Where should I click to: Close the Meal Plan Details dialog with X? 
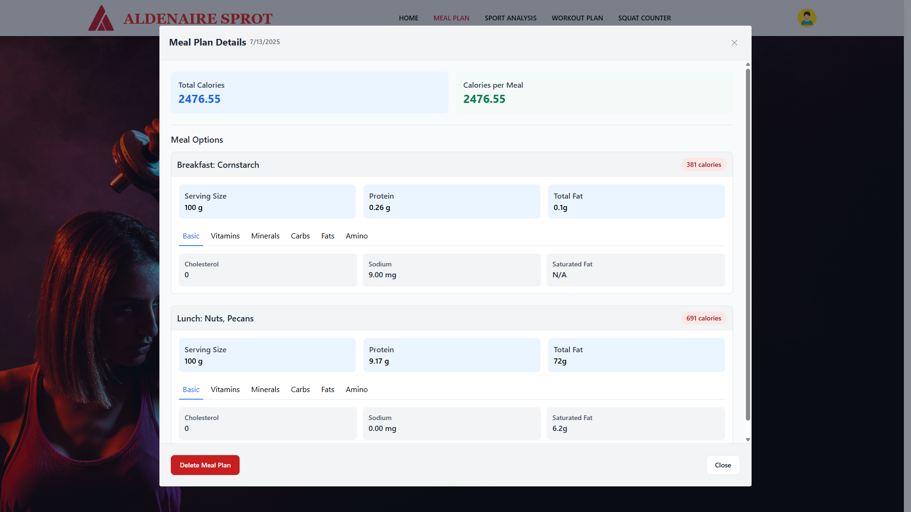[x=734, y=43]
